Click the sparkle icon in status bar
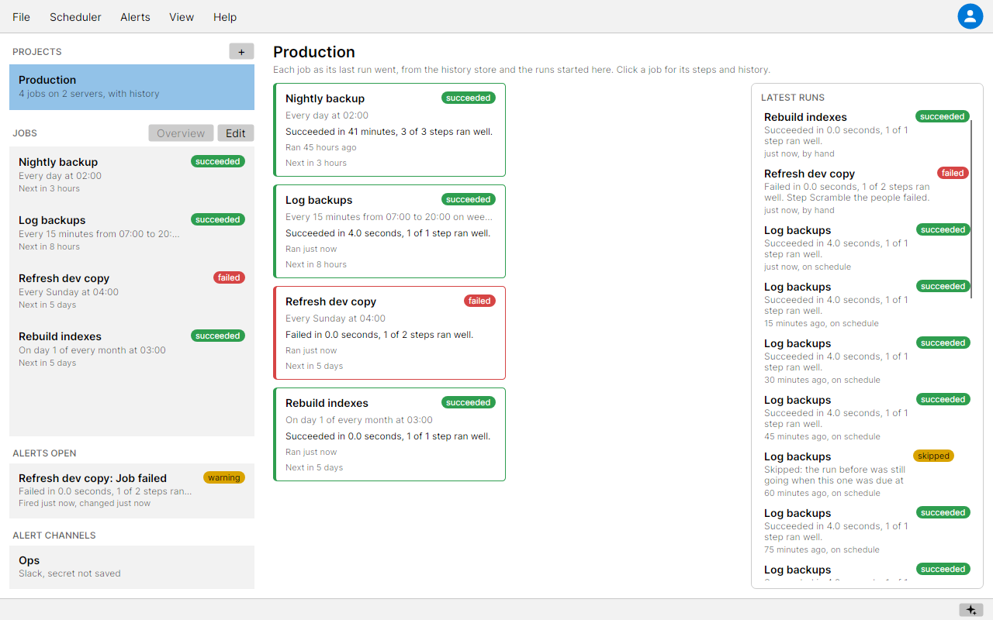Viewport: 993px width, 620px height. pos(971,610)
